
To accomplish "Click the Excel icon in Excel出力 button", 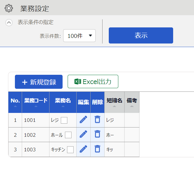I will click(x=78, y=82).
